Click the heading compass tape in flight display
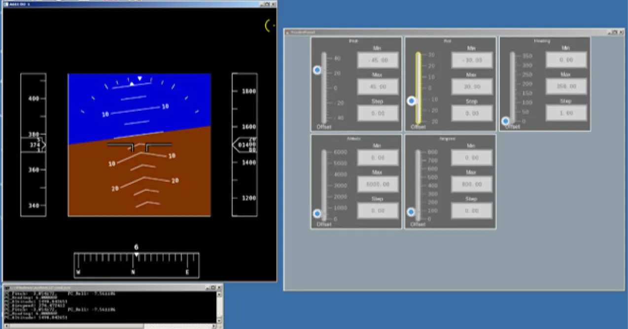 click(x=137, y=265)
